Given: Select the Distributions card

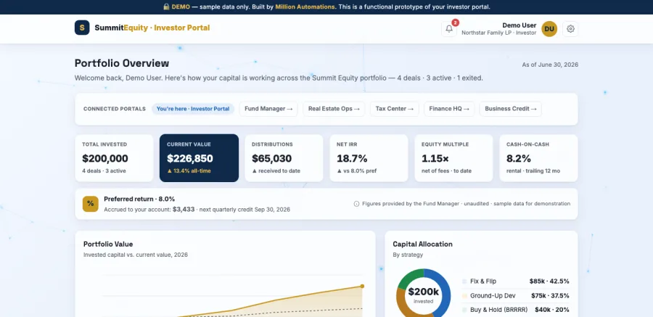Looking at the screenshot, I should (x=284, y=158).
